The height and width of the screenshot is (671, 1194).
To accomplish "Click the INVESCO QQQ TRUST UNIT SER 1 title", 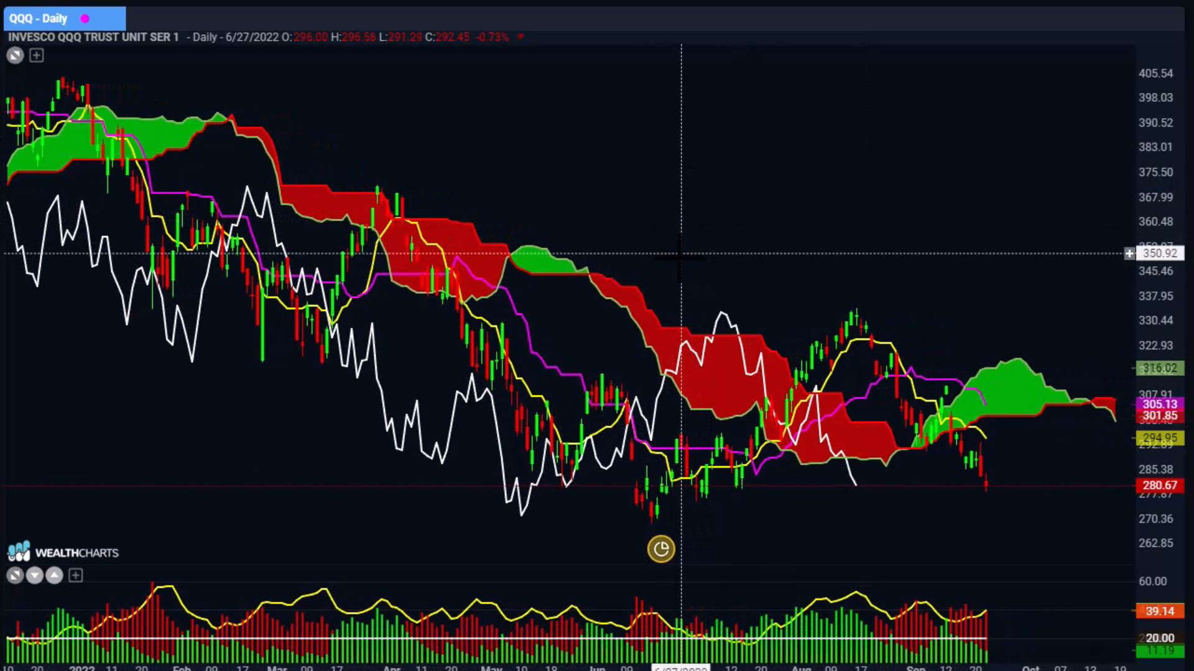I will tap(93, 37).
